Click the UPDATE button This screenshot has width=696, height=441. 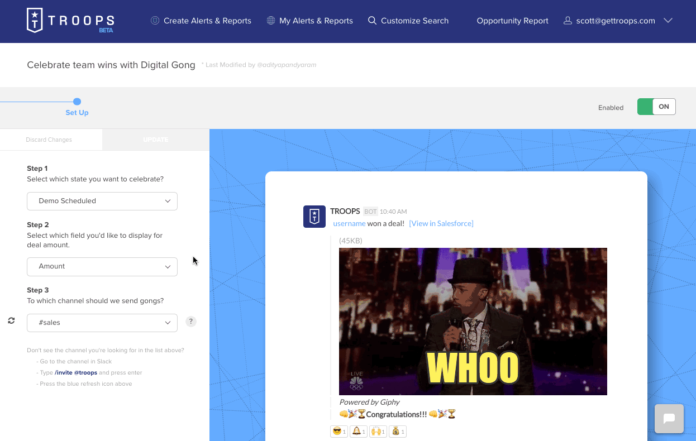pyautogui.click(x=156, y=140)
